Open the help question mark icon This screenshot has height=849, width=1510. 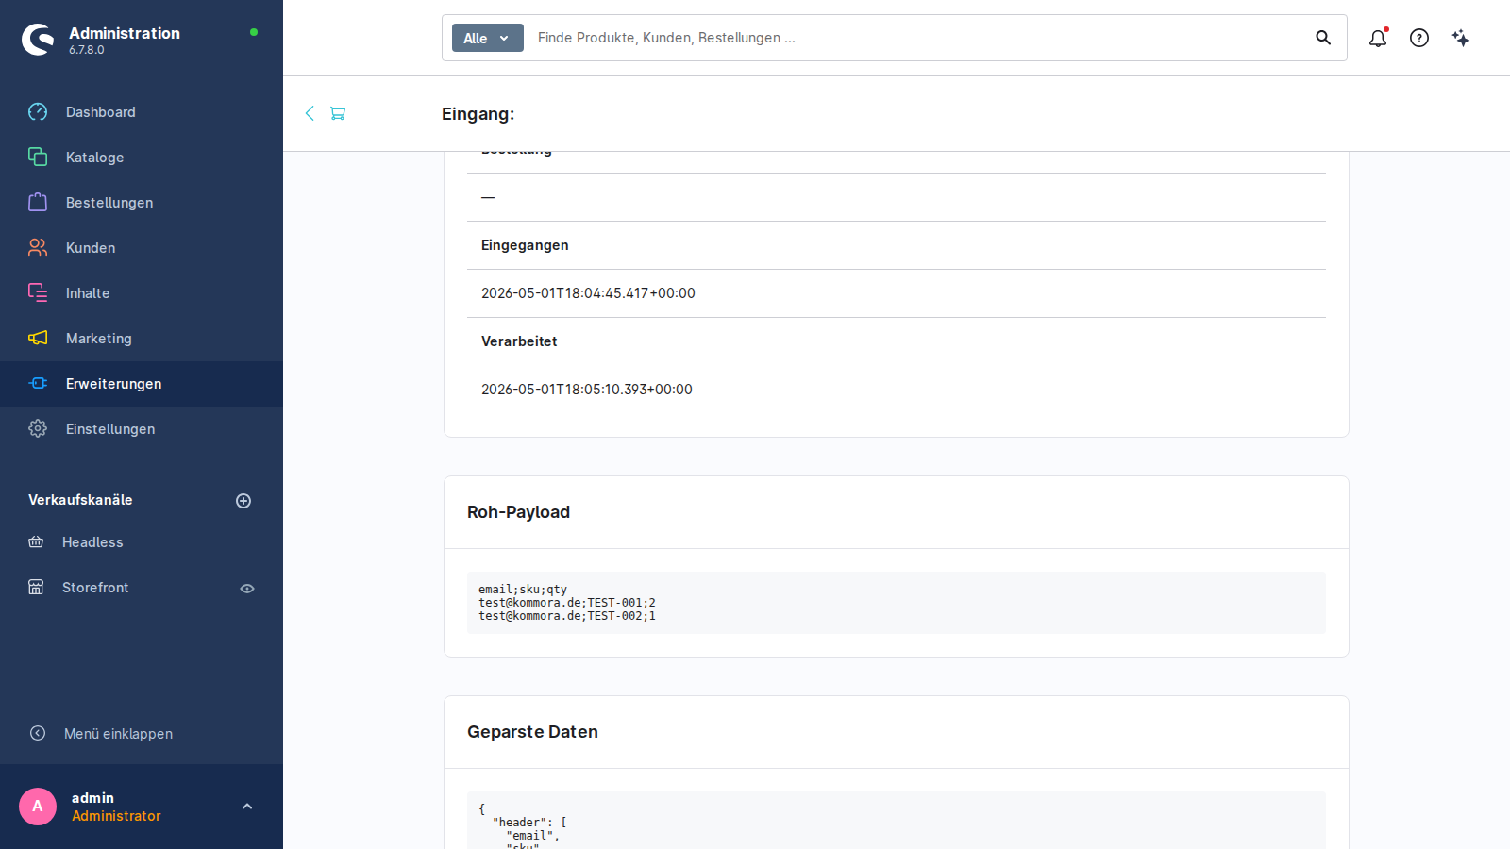[1419, 38]
